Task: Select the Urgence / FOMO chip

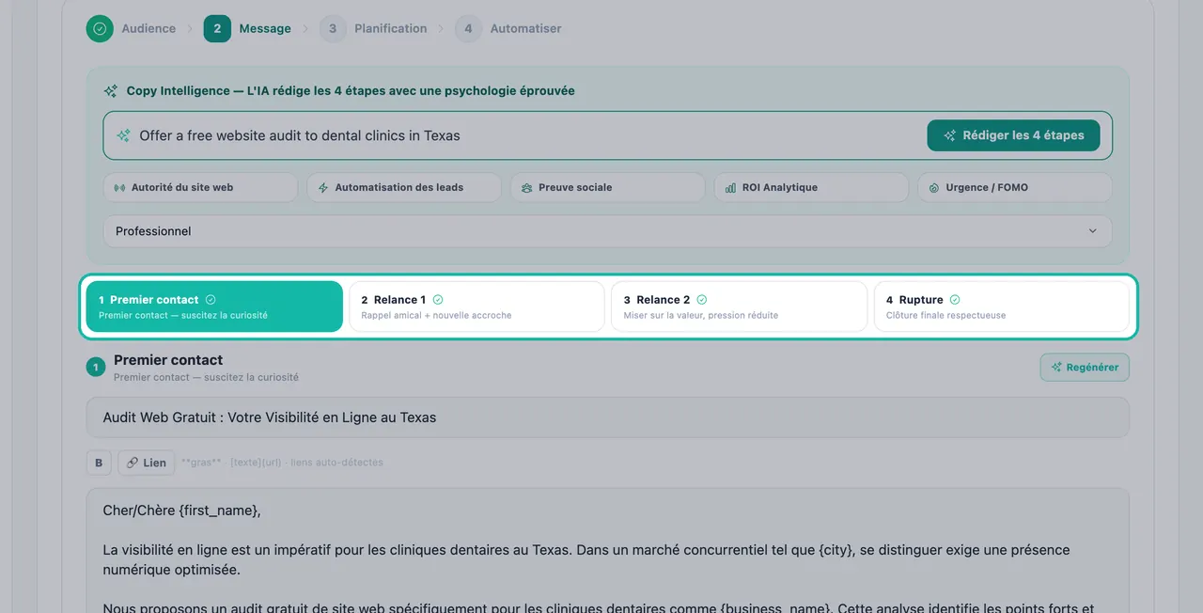Action: 1015,187
